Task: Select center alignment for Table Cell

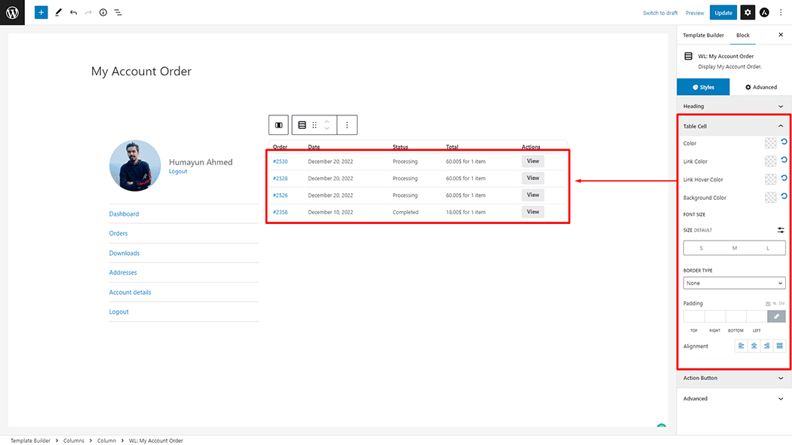Action: pyautogui.click(x=754, y=345)
